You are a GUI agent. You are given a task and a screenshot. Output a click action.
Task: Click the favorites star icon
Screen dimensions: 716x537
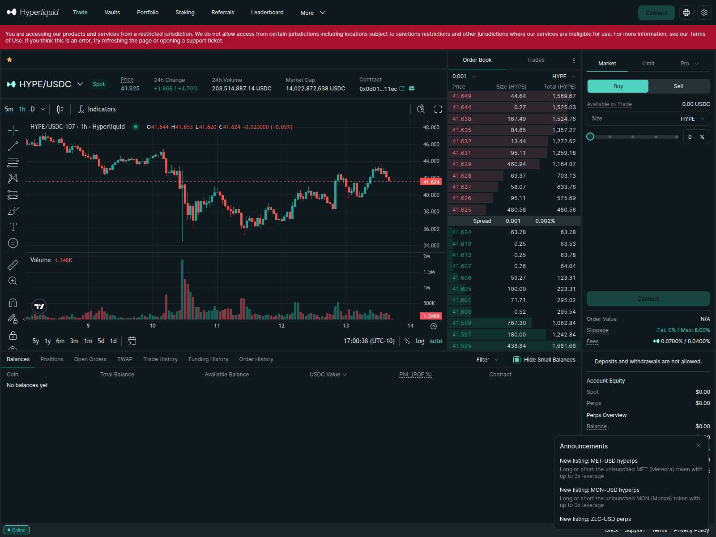(x=9, y=60)
